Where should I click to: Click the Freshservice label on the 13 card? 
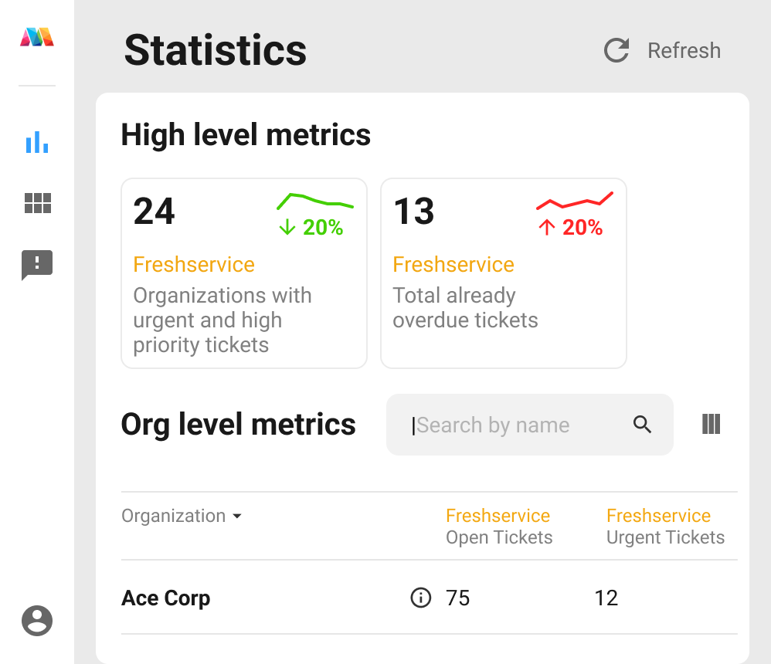point(453,264)
